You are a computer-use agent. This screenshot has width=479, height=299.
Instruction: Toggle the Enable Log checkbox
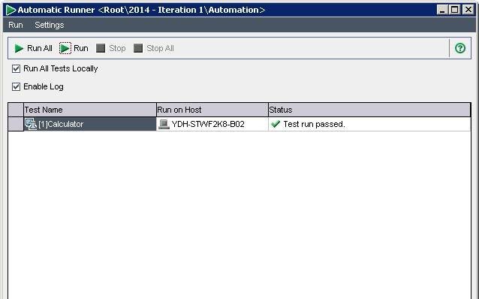coord(17,87)
